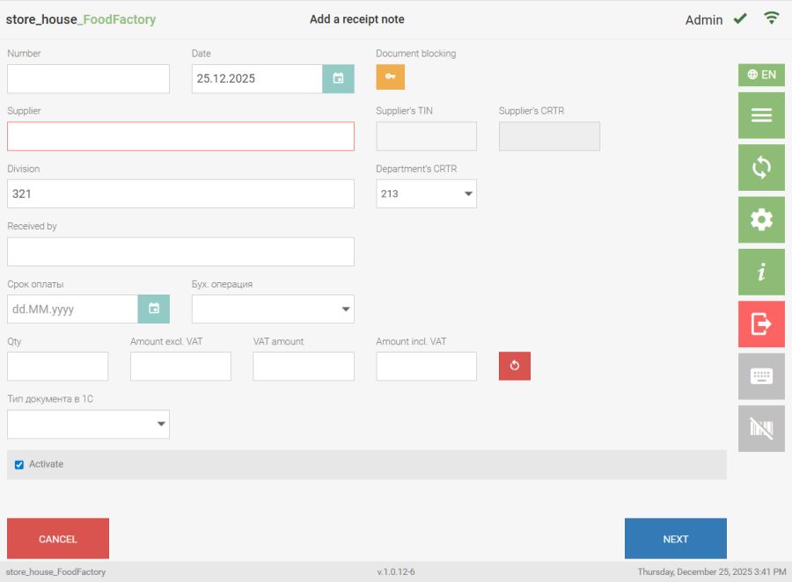Click the info icon in sidebar

[761, 272]
